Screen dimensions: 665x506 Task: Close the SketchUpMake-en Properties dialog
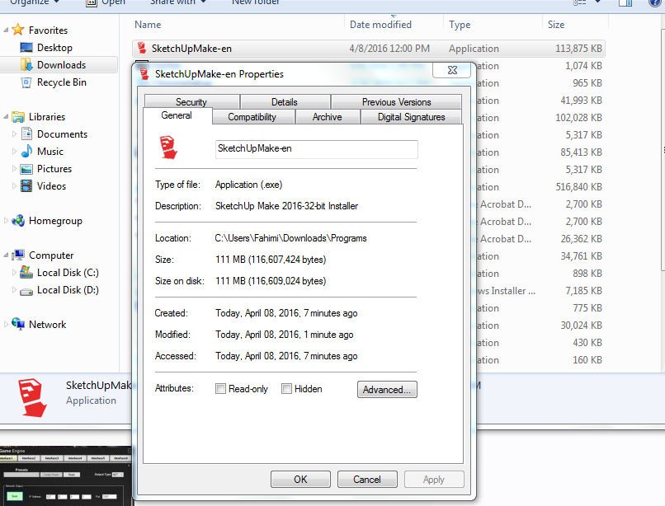click(x=452, y=70)
